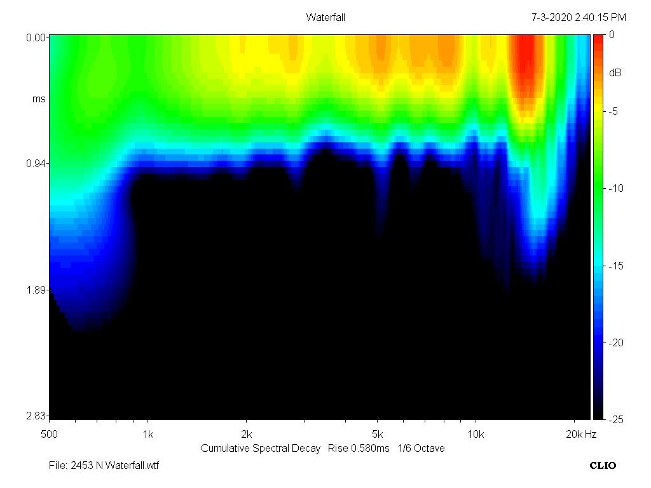Click the -10 value on color scale
The height and width of the screenshot is (488, 651).
tap(615, 189)
